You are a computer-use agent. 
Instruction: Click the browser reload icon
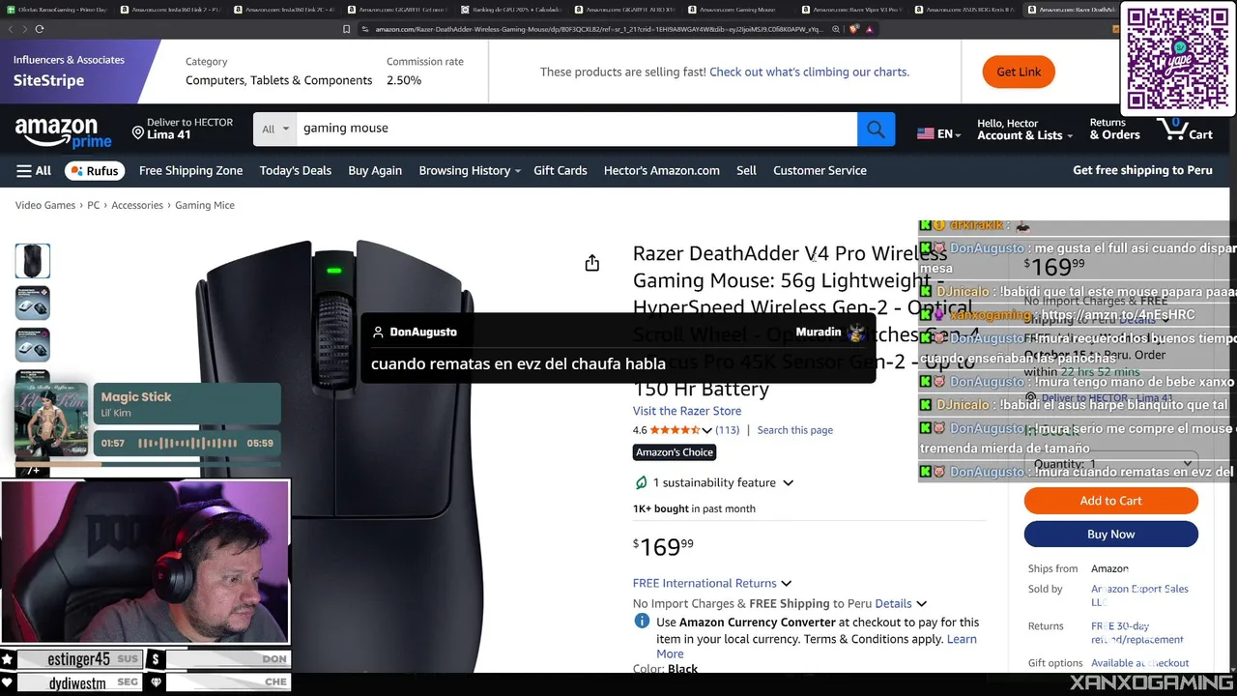tap(39, 29)
